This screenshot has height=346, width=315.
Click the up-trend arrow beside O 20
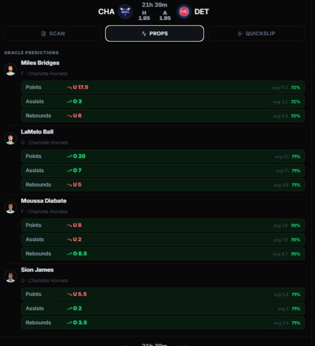tap(69, 156)
